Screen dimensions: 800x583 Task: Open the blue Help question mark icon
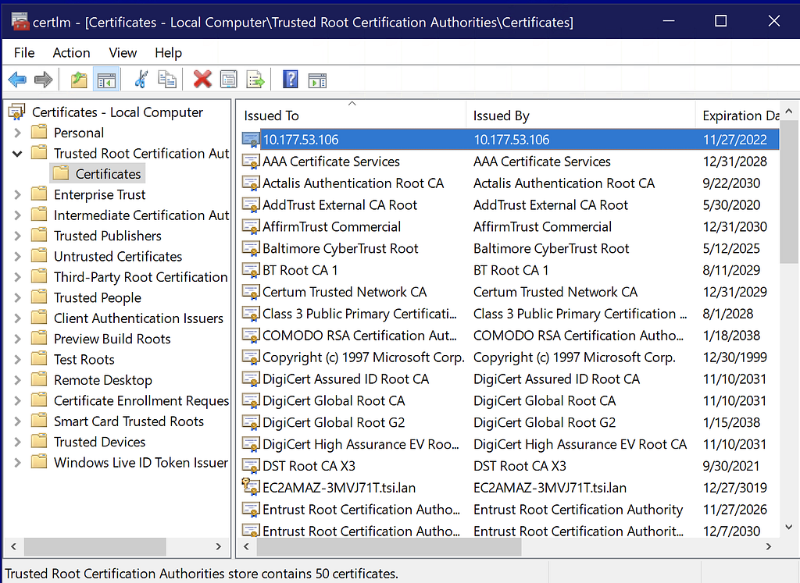(x=291, y=80)
